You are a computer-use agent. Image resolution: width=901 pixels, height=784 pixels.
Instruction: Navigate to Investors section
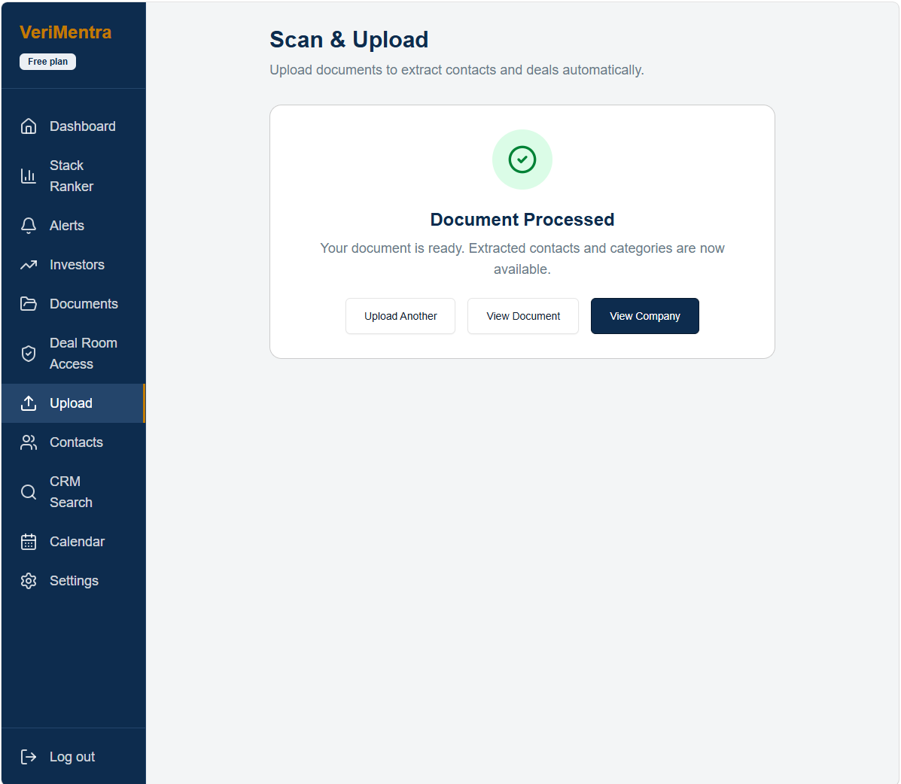pos(74,265)
